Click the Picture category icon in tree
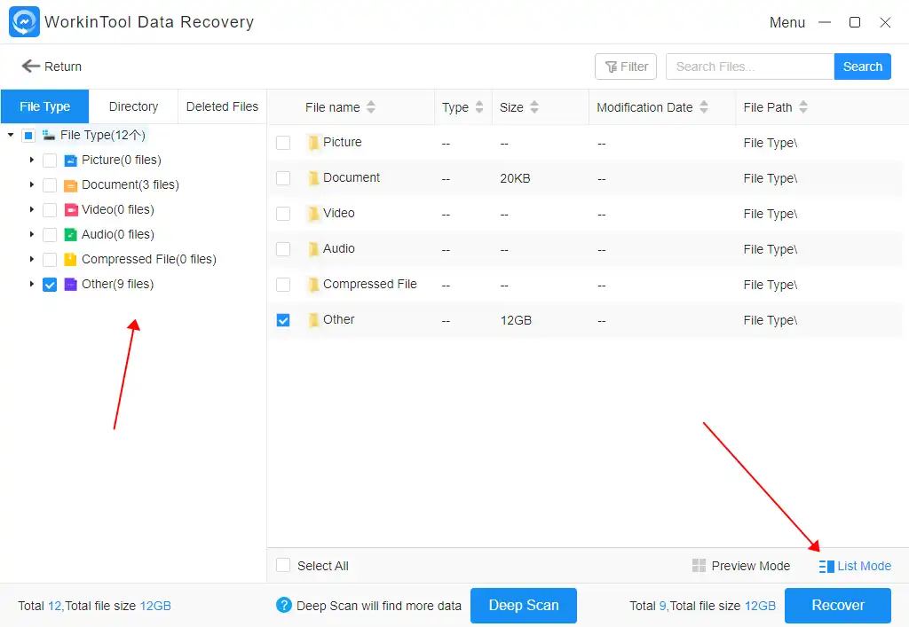This screenshot has height=627, width=909. 70,161
